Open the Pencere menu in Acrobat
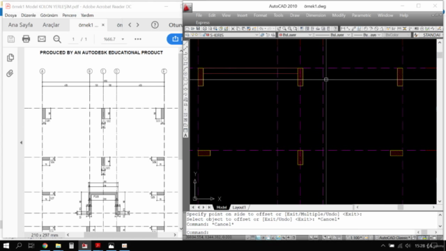Image resolution: width=446 pixels, height=251 pixels. [x=70, y=15]
